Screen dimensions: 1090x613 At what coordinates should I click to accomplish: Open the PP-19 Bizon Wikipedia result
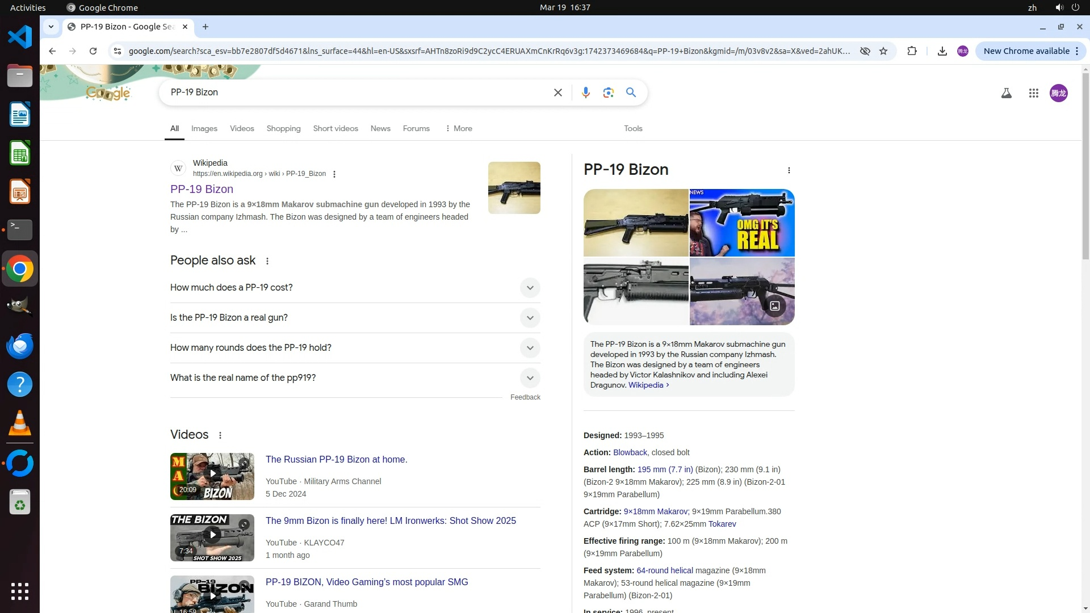click(x=202, y=189)
